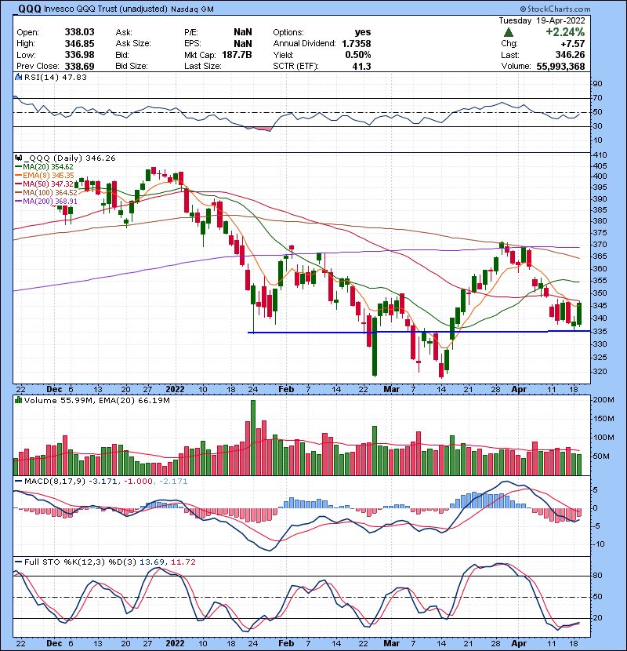Click the SCTR (ETF) value 41.3
Viewport: 627px width, 651px height.
tap(362, 67)
